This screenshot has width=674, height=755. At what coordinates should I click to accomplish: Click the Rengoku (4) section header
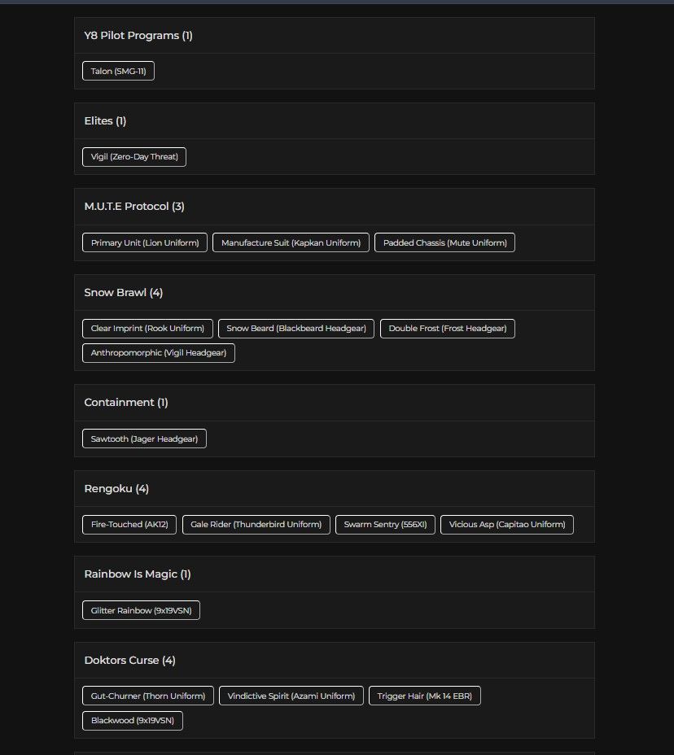(x=116, y=489)
